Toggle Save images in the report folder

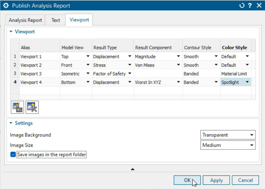click(x=13, y=154)
